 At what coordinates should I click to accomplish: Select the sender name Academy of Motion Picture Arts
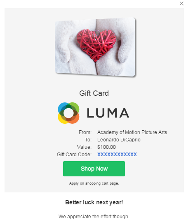click(x=132, y=132)
